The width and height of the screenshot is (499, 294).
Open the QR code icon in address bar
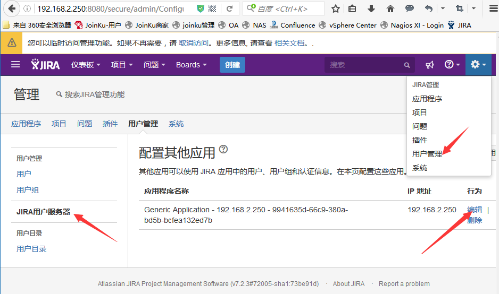click(212, 8)
